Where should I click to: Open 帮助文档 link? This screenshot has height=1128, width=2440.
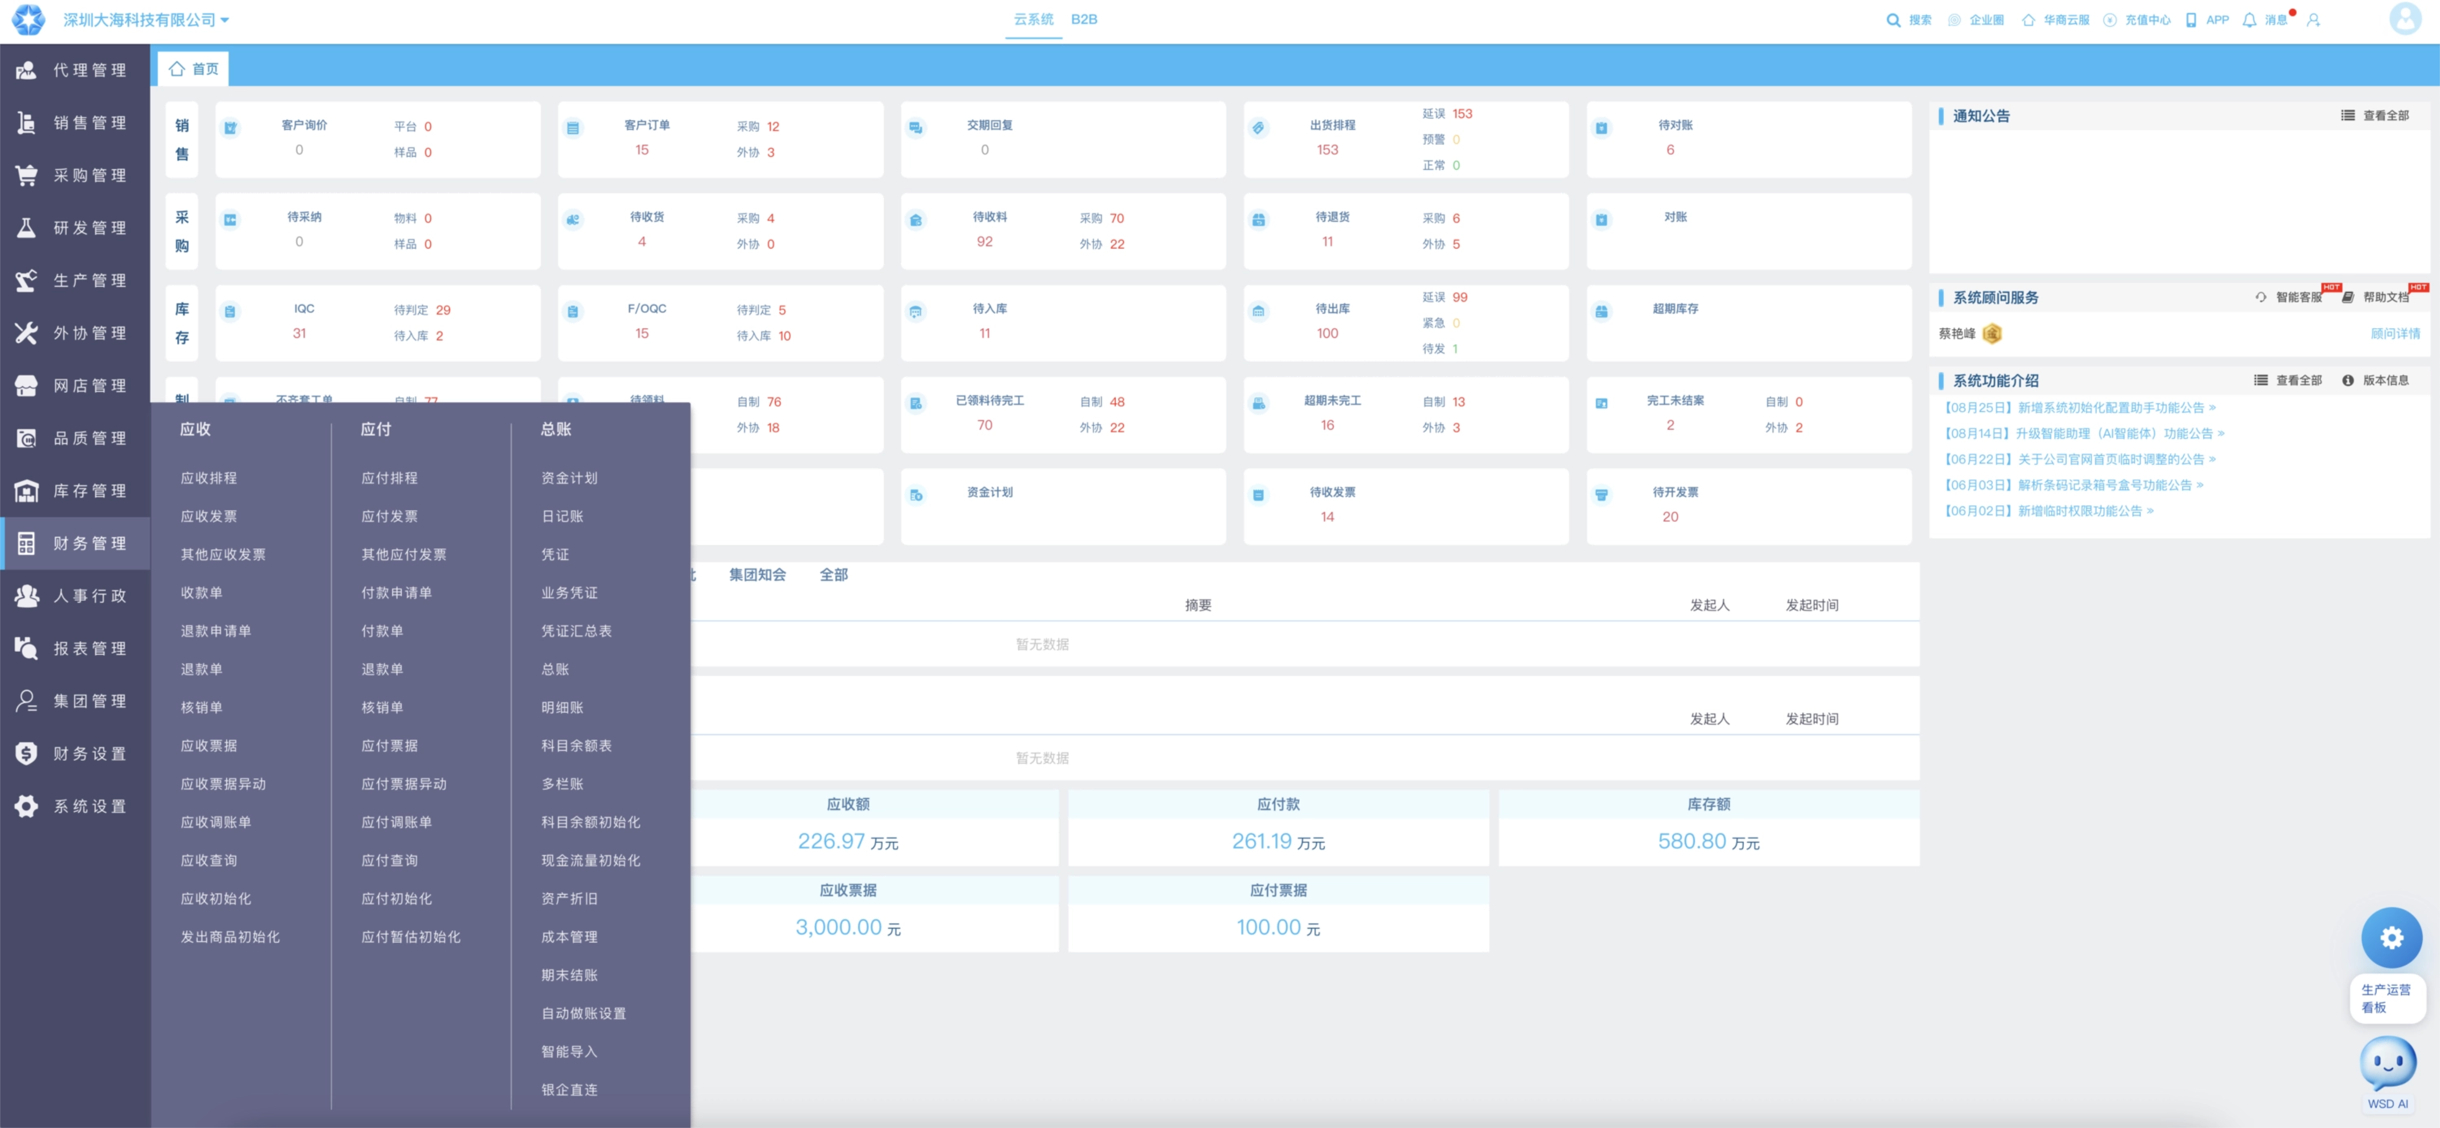click(x=2374, y=297)
